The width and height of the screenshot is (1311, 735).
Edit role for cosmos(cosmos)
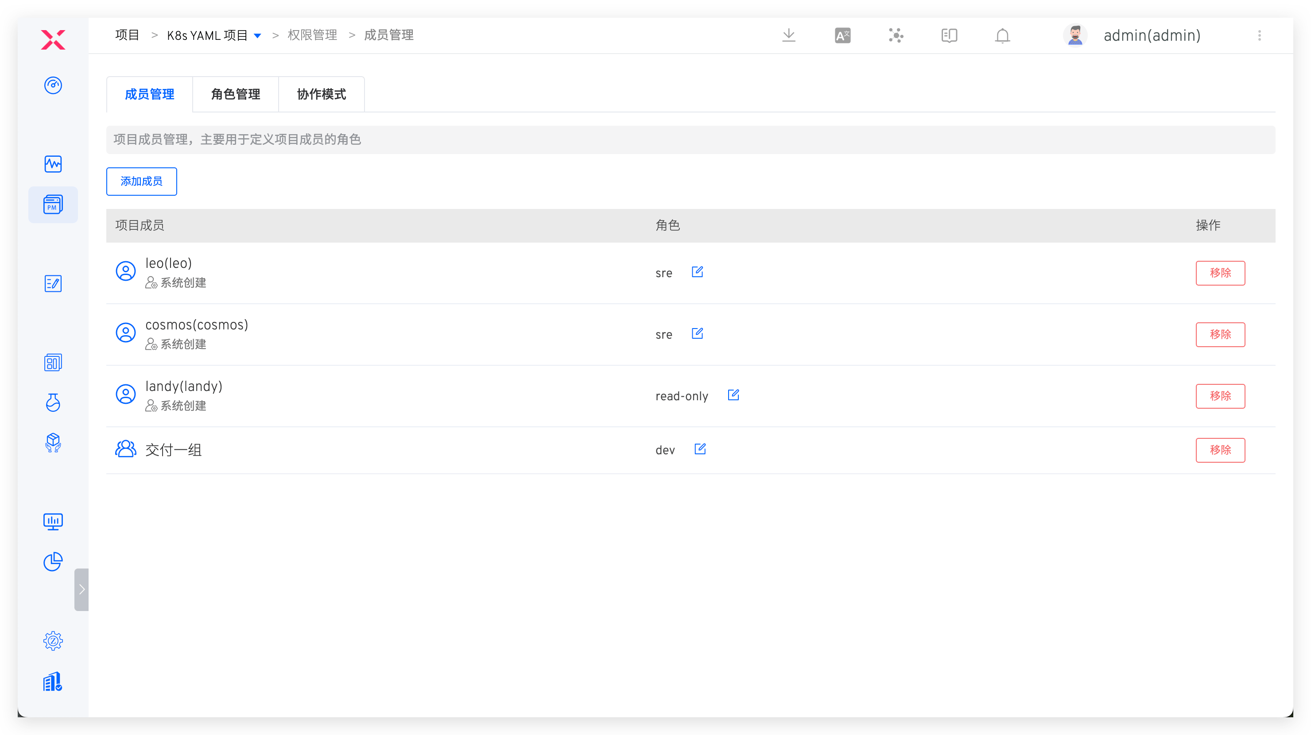click(697, 333)
